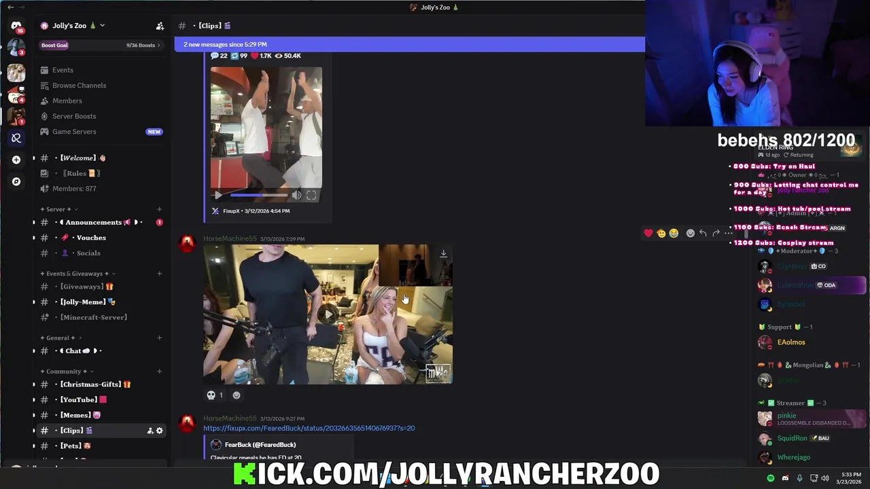The image size is (870, 489).
Task: Switch to the Jolly-Meme channel
Action: 101,302
